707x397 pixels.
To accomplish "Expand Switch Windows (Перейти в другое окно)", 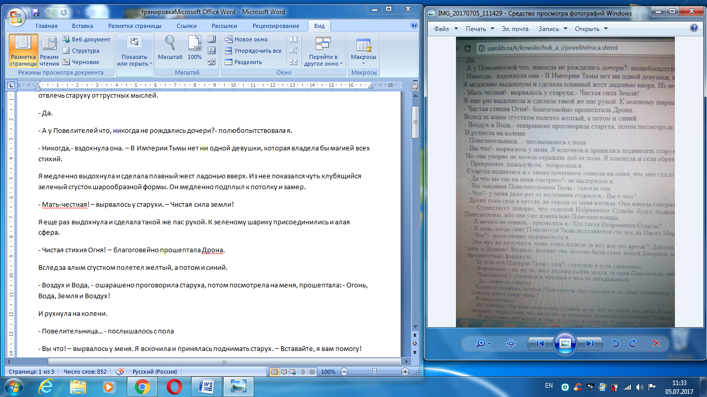I will click(324, 50).
